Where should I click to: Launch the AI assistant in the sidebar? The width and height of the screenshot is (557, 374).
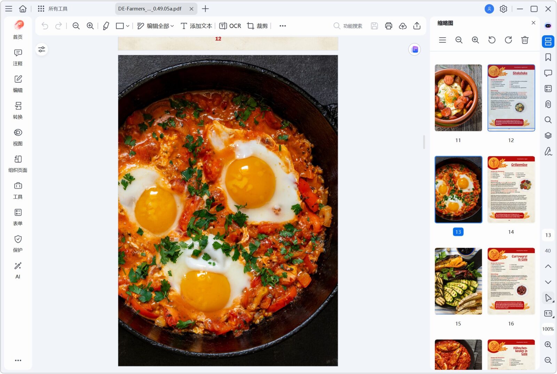[x=18, y=270]
